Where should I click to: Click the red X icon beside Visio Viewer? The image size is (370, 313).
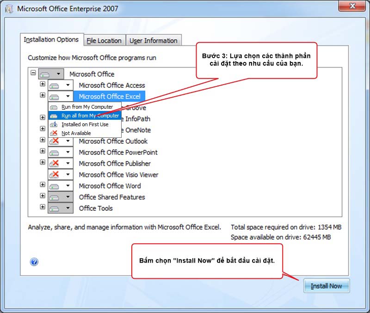pos(54,175)
